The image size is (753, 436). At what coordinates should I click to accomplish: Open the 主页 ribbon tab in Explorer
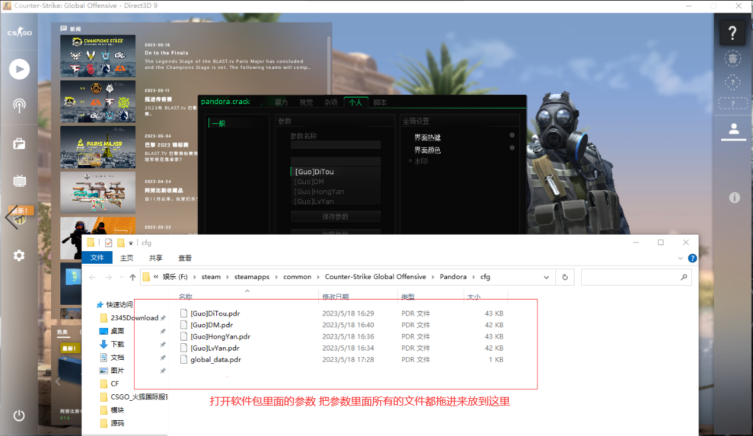(127, 258)
